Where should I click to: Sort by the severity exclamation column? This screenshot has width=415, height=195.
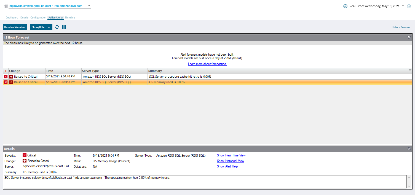coord(6,71)
